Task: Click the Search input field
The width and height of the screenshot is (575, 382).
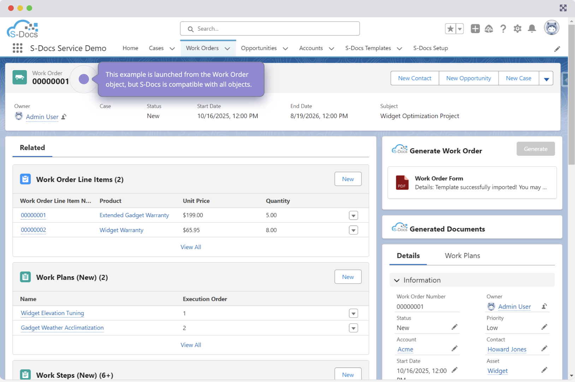Action: point(270,29)
